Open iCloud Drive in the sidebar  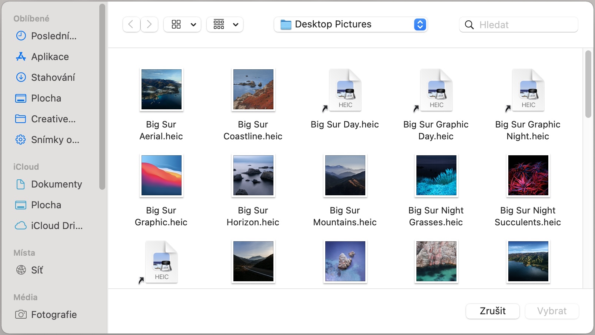56,226
